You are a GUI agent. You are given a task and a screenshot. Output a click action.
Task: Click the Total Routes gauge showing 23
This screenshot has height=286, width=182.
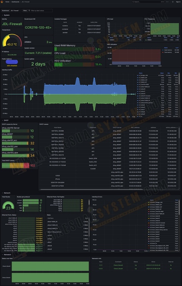click(8, 206)
